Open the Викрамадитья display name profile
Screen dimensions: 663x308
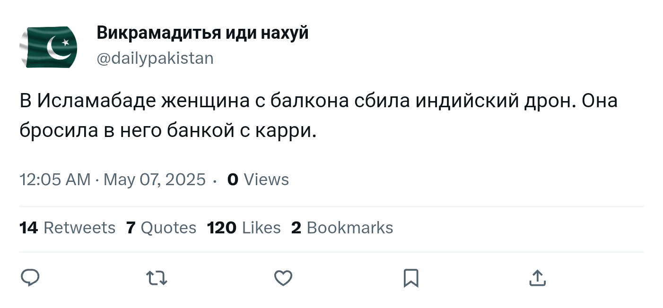point(202,33)
